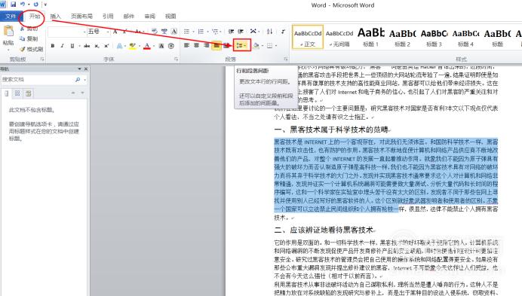
Task: Toggle bold formatting
Action: click(x=53, y=45)
